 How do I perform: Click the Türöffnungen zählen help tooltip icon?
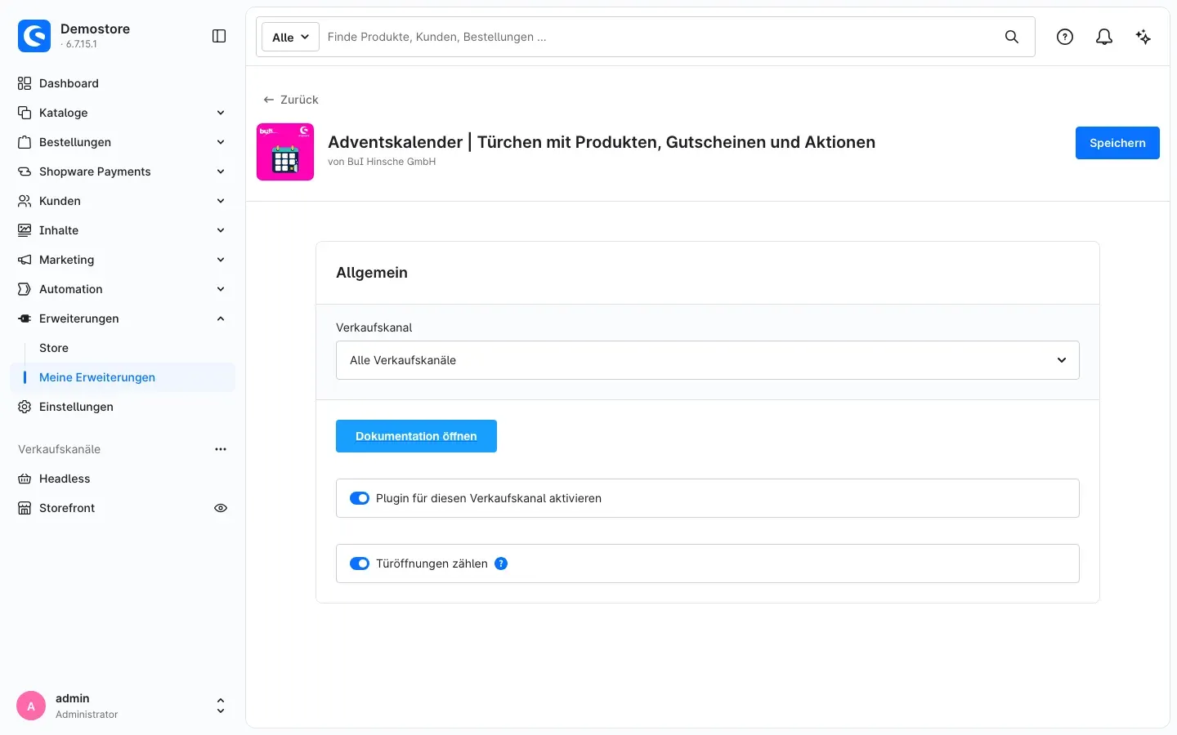pyautogui.click(x=501, y=563)
